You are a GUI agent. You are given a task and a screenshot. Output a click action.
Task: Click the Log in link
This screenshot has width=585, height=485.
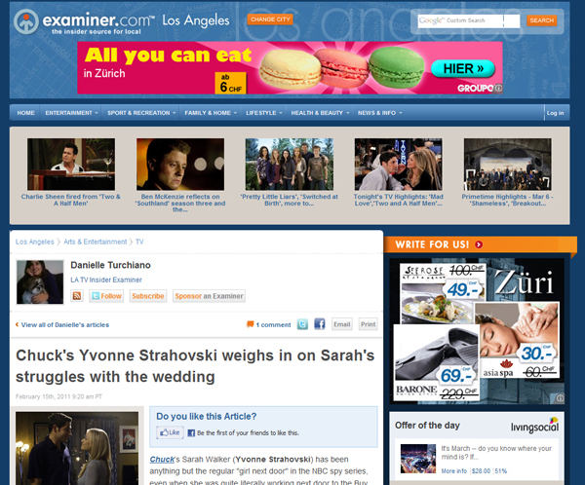[555, 113]
